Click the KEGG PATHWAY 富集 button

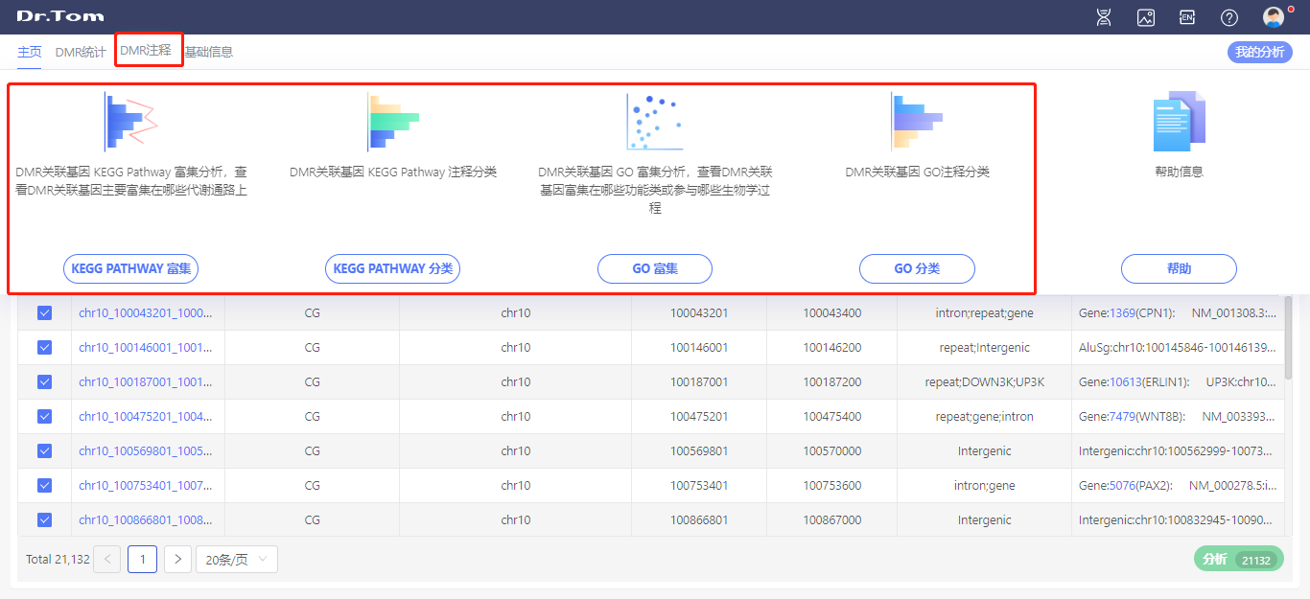(x=130, y=269)
